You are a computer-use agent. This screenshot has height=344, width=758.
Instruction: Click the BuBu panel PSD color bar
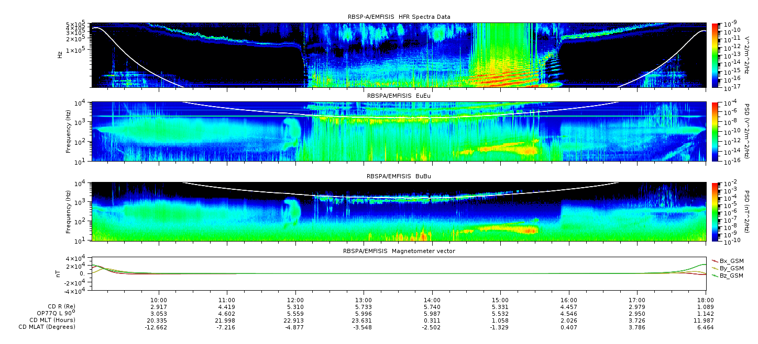click(715, 211)
